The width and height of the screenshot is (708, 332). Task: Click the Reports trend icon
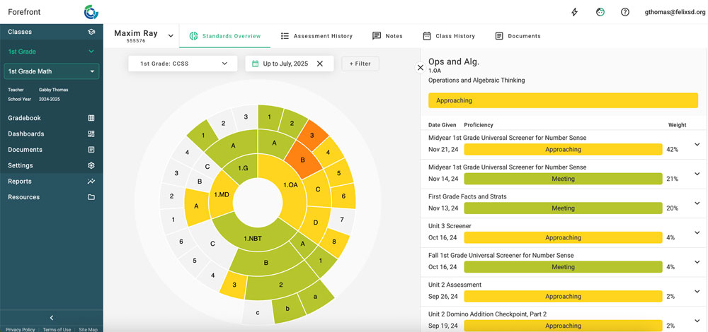[91, 182]
